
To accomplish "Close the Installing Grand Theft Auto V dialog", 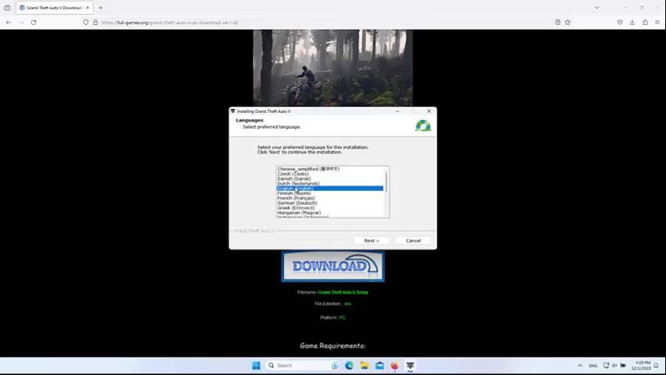I will point(429,111).
